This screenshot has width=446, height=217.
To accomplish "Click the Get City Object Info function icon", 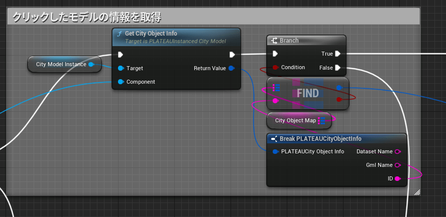I will tap(119, 34).
